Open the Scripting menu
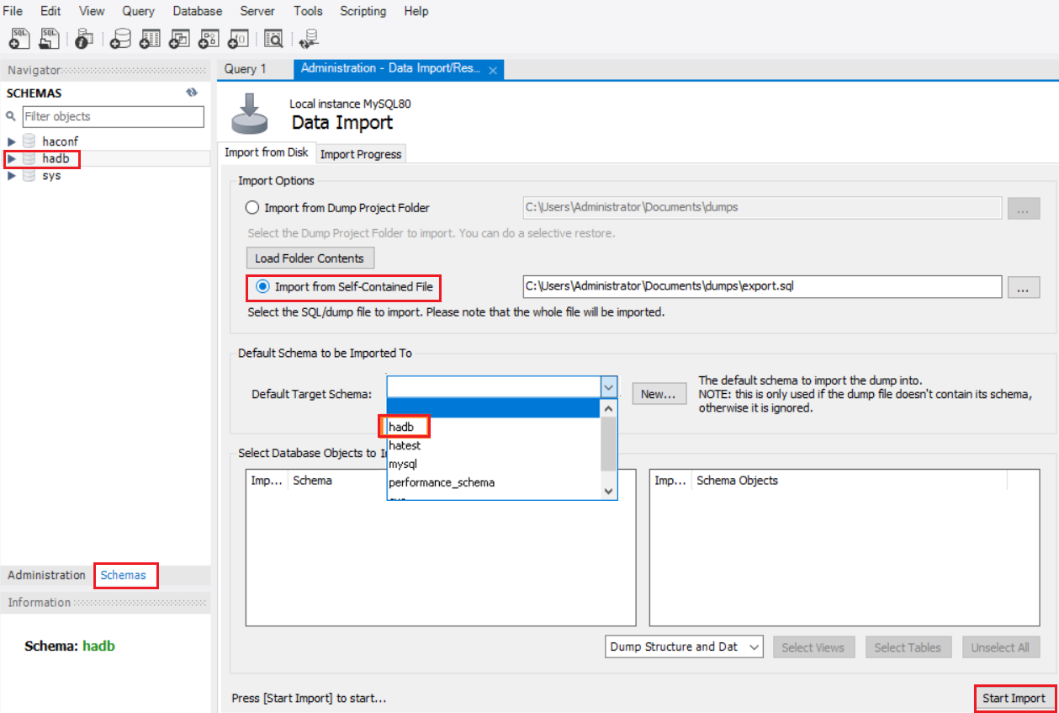 (363, 11)
